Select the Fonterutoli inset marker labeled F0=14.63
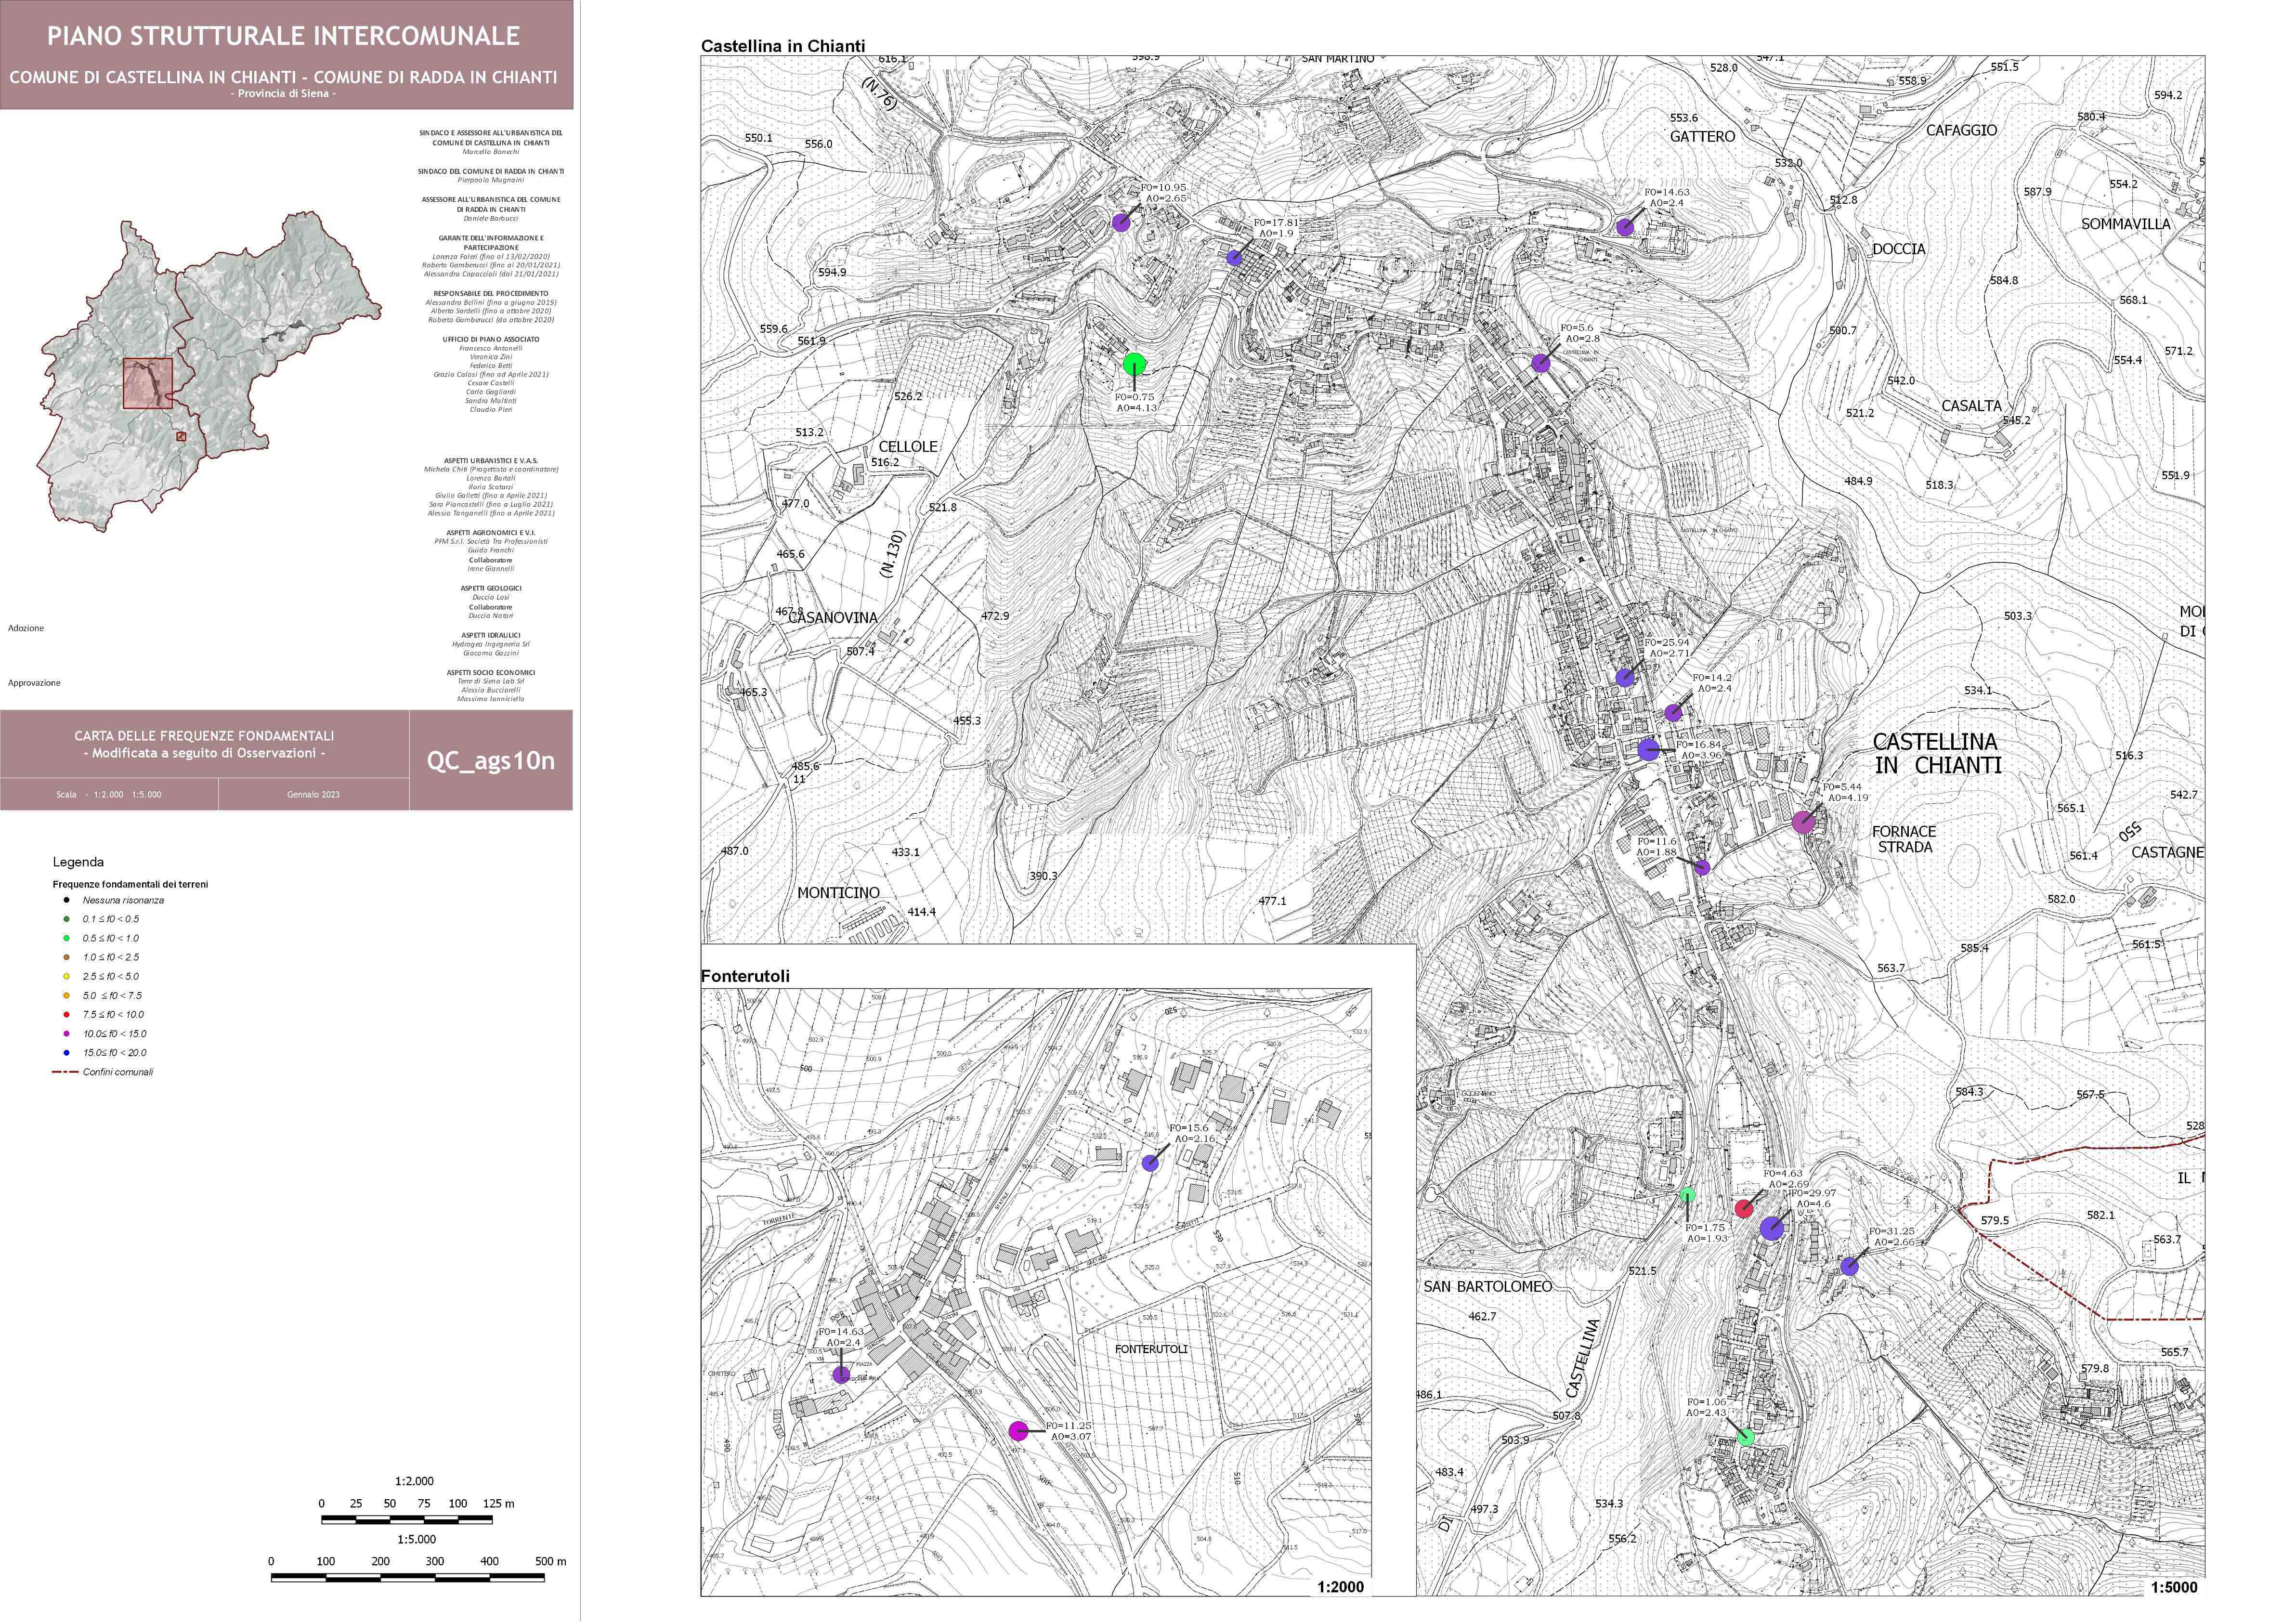Screen dimensions: 2296x1622 pos(841,1375)
